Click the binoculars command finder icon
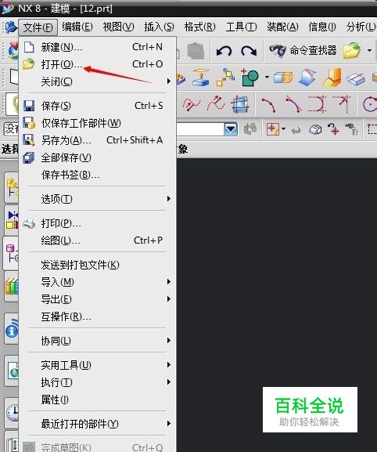The image size is (377, 452). pyautogui.click(x=278, y=51)
